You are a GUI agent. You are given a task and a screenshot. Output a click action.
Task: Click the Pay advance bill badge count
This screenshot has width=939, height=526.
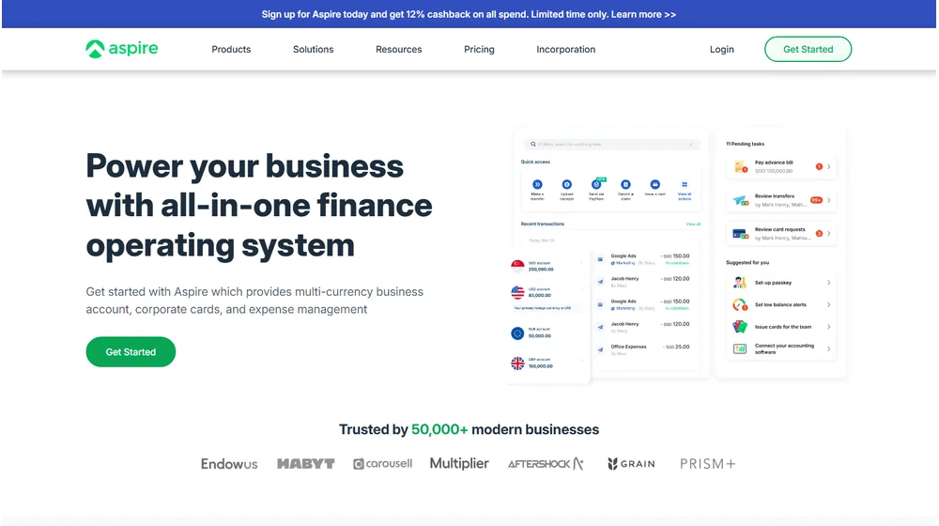click(x=819, y=166)
